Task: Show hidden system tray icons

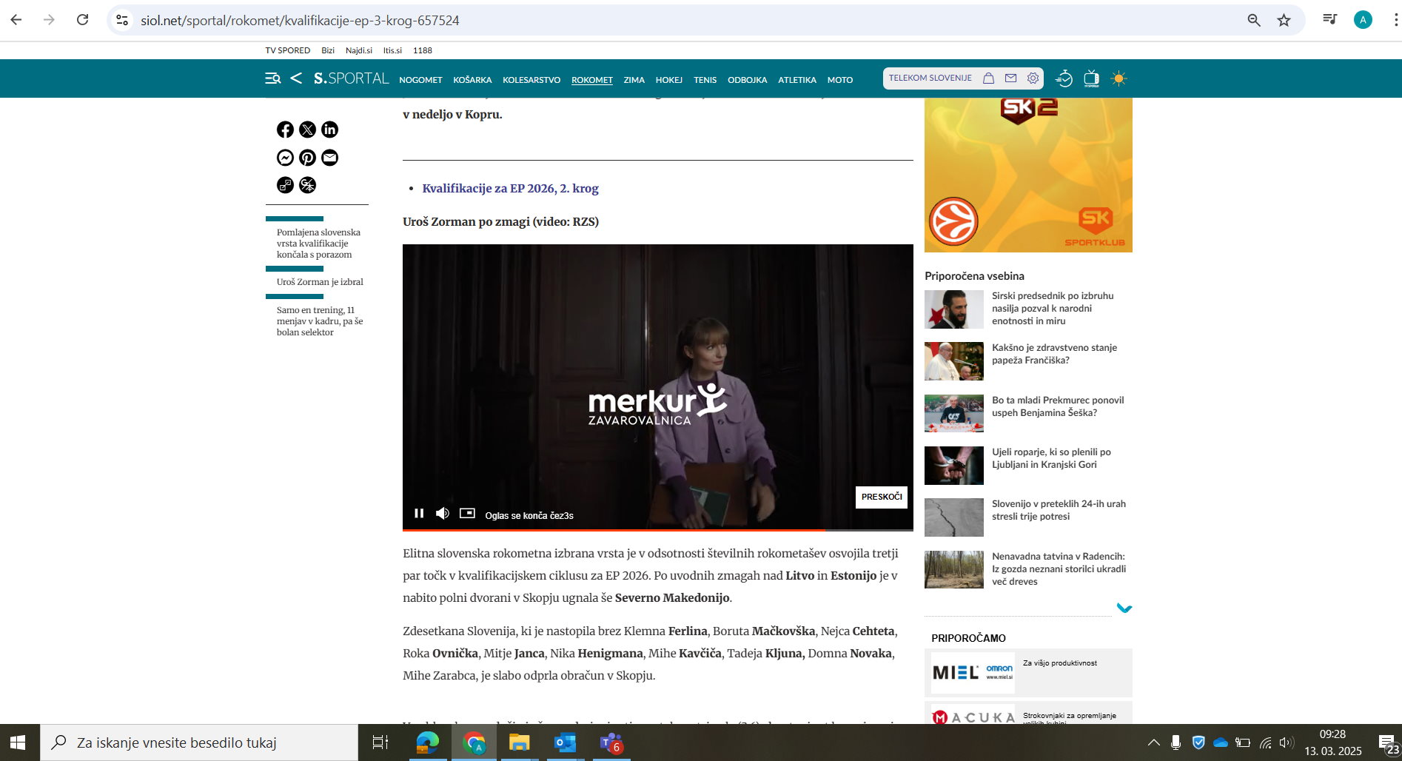Action: click(x=1153, y=742)
